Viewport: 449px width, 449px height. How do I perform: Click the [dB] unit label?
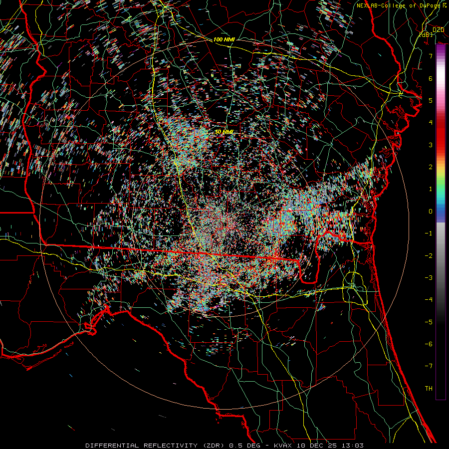[426, 34]
